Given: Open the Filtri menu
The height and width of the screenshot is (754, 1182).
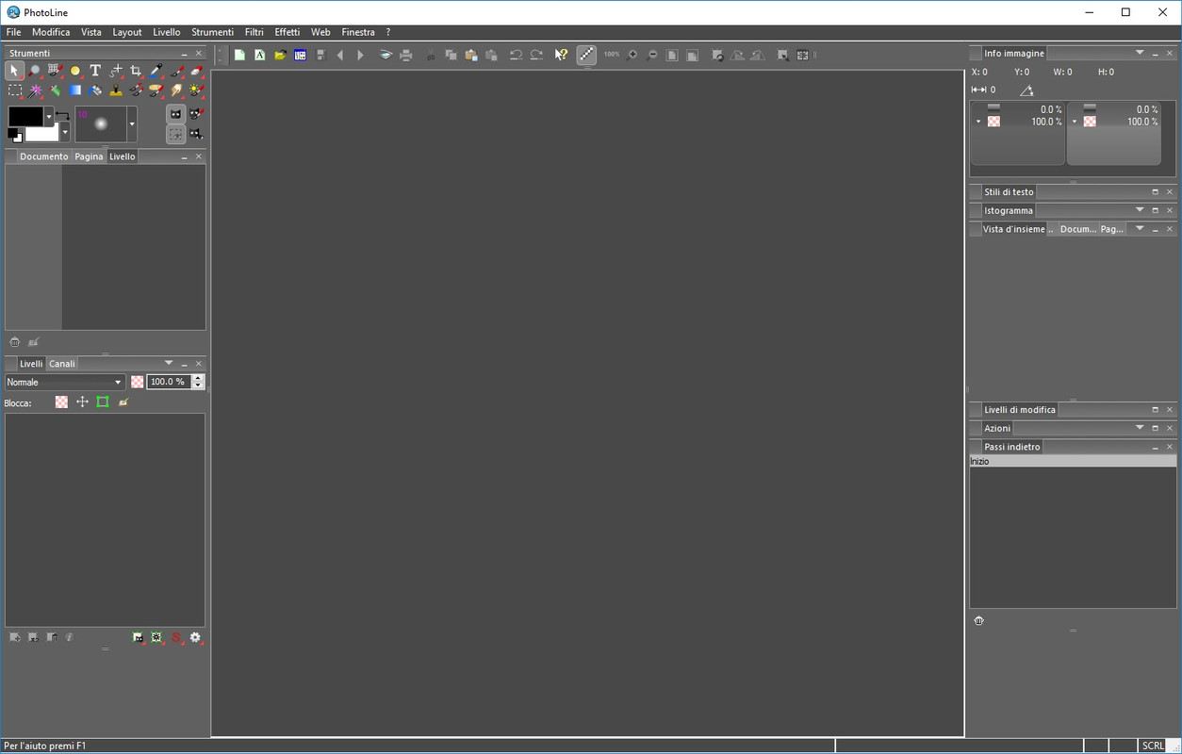Looking at the screenshot, I should [x=254, y=32].
